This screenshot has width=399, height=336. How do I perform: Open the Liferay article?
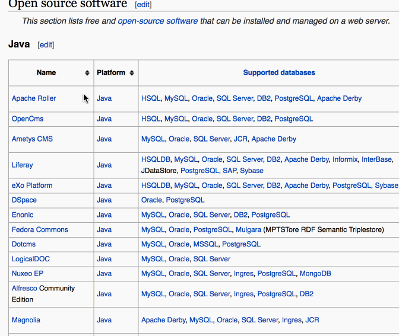click(x=23, y=165)
